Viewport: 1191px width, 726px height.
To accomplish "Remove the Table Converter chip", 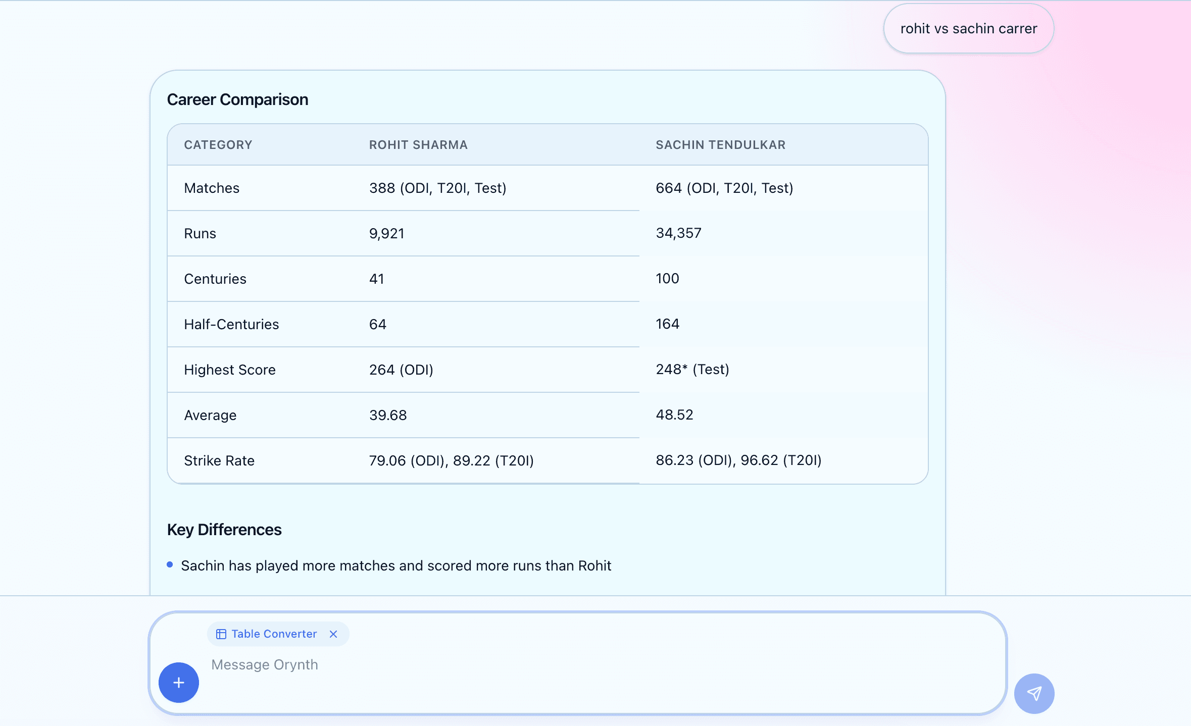I will click(333, 634).
